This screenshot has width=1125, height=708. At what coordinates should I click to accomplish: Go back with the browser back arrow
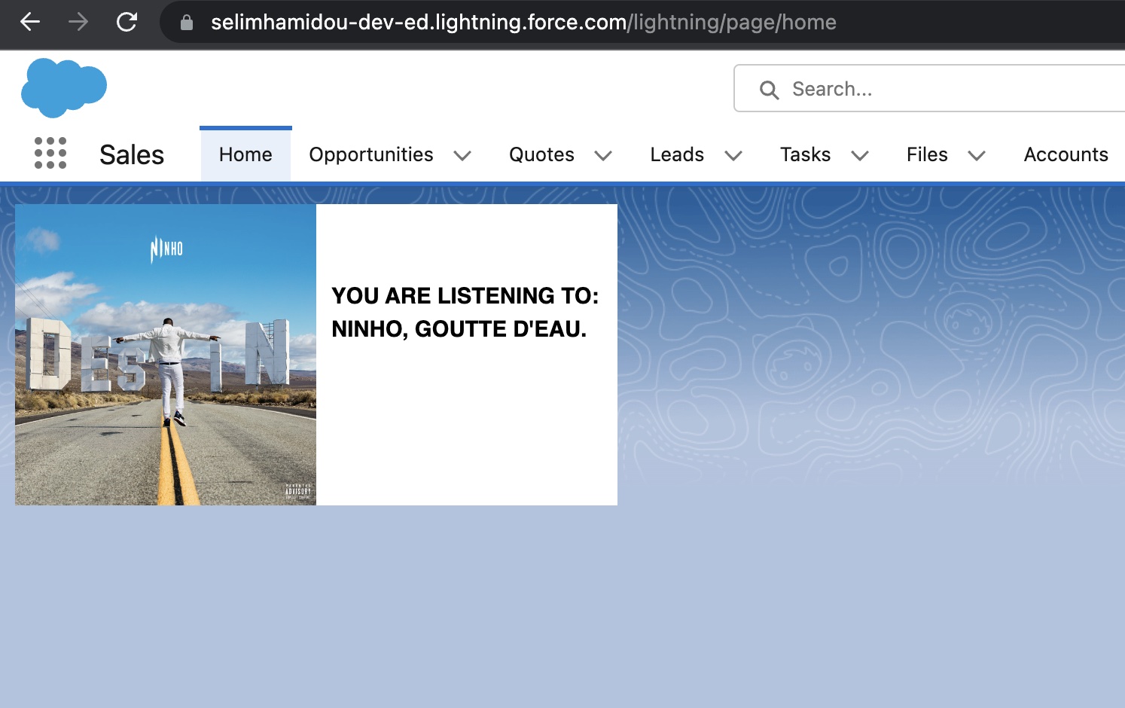pyautogui.click(x=30, y=22)
